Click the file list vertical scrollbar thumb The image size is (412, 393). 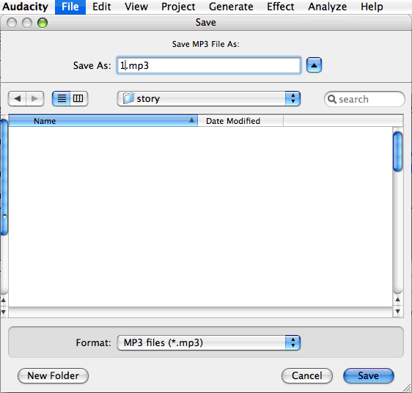[x=398, y=152]
